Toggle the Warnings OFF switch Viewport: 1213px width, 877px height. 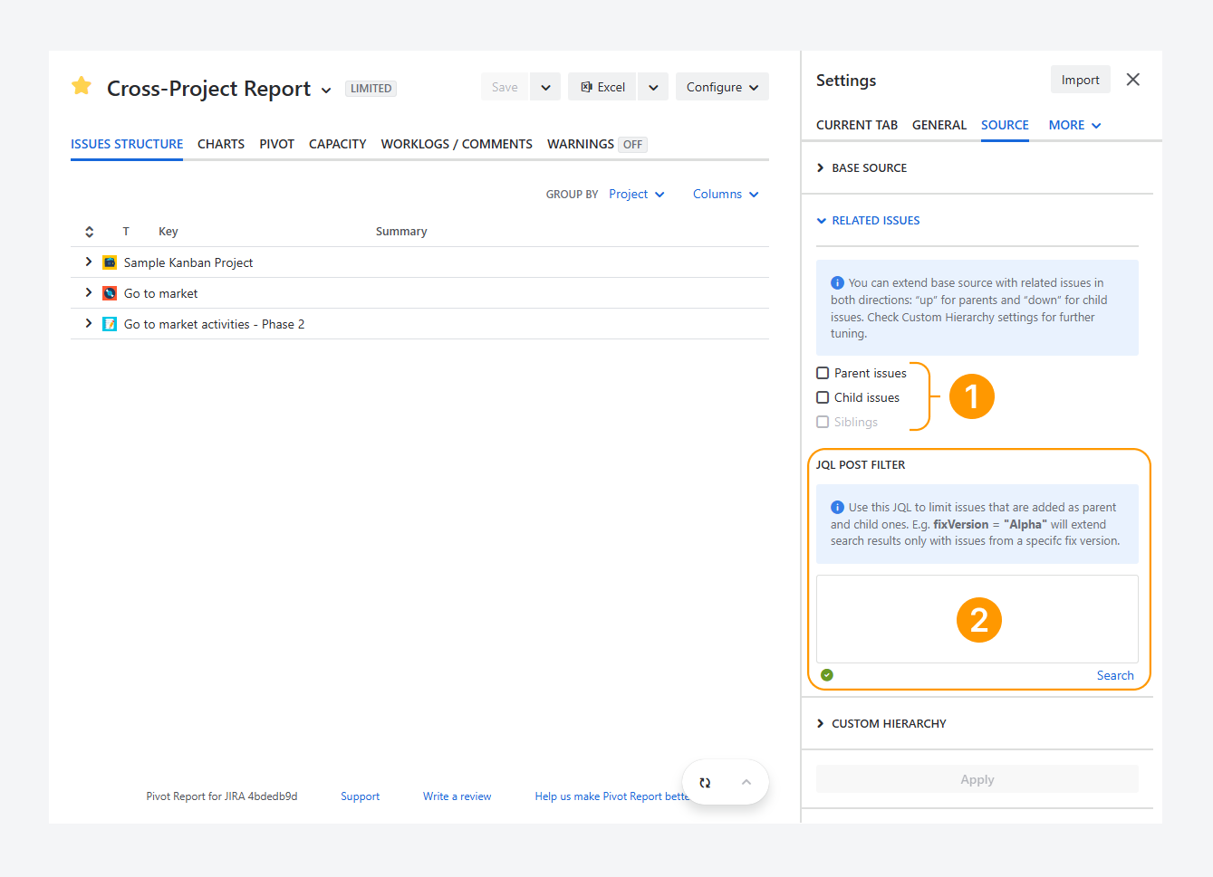pos(632,145)
